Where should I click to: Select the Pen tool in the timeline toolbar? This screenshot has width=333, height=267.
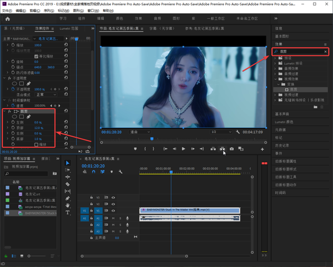68,198
